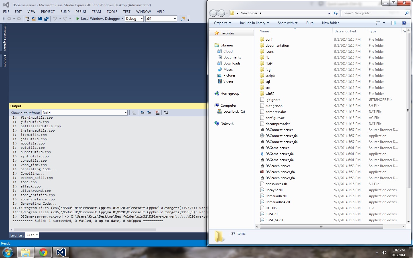Open the BUILD menu
Image resolution: width=413 pixels, height=258 pixels.
click(x=65, y=12)
